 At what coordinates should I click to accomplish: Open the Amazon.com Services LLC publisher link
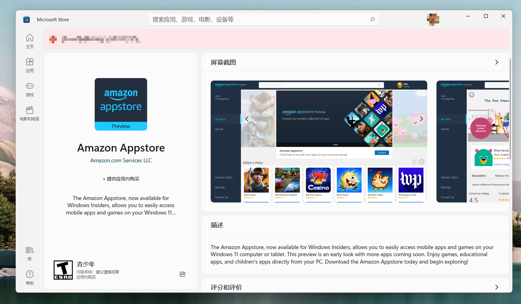click(x=121, y=161)
